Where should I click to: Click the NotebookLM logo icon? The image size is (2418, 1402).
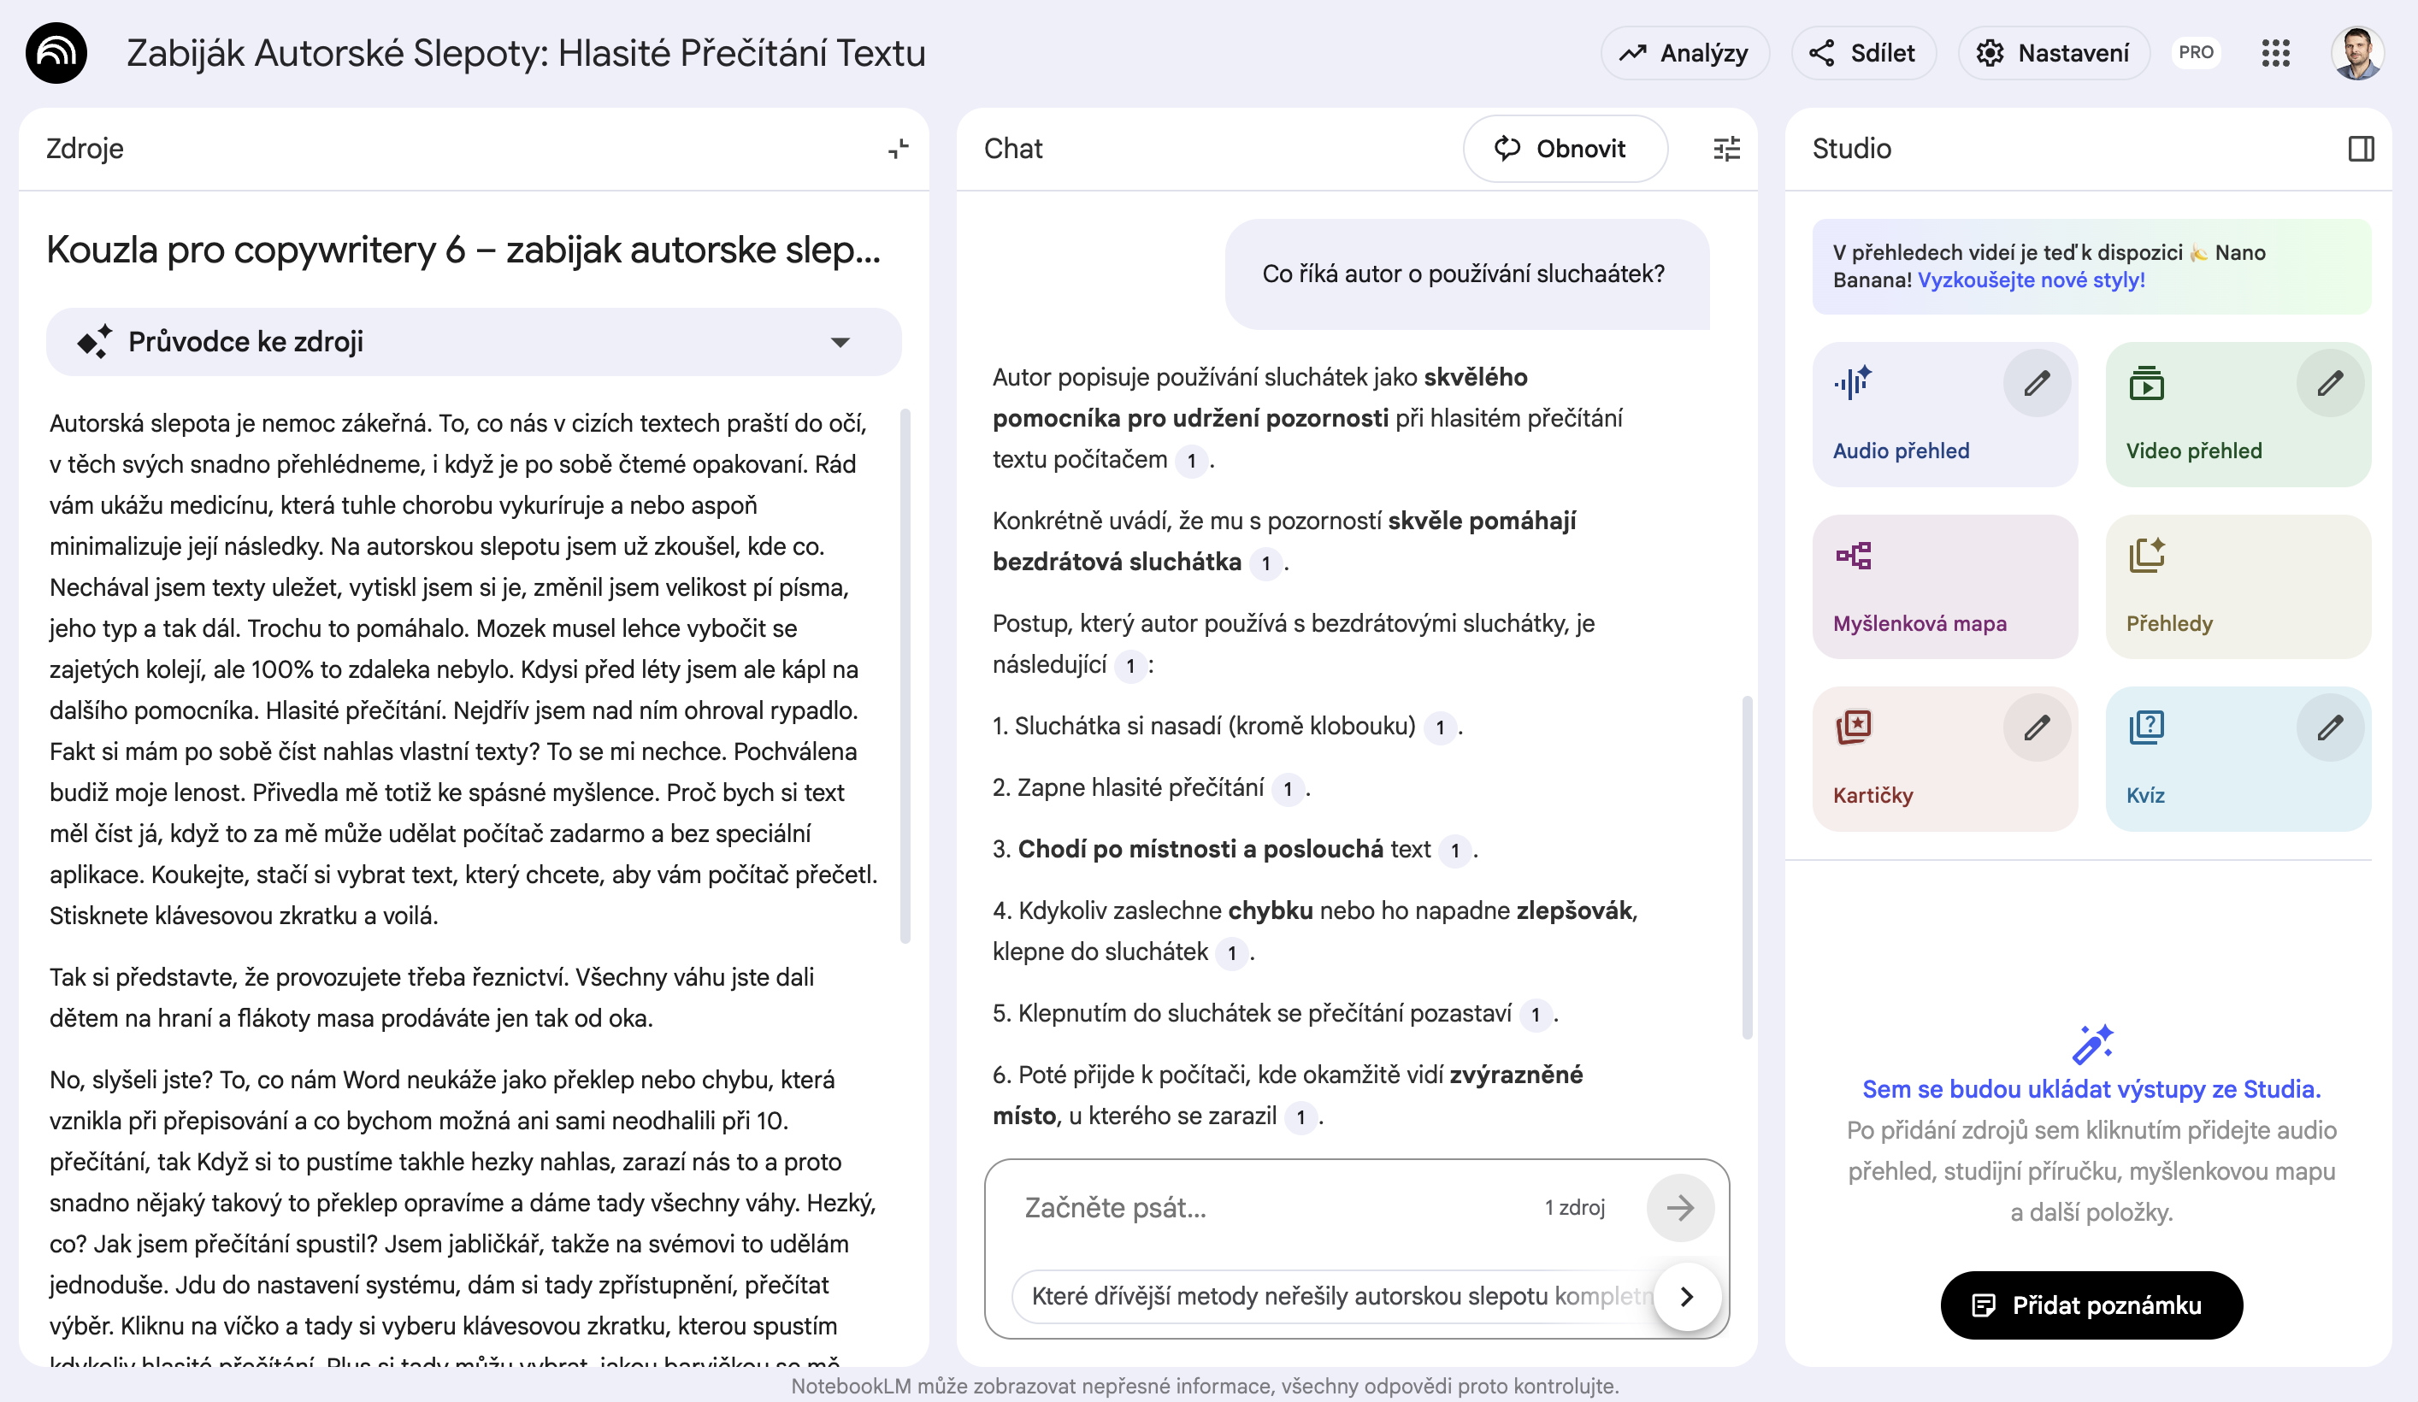(x=56, y=53)
